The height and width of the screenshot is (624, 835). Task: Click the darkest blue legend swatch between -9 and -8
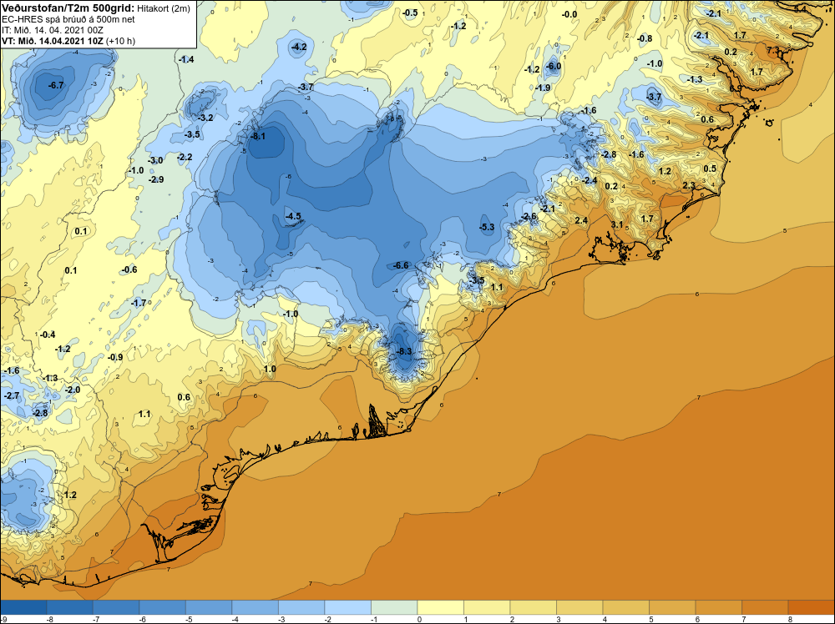point(23,607)
